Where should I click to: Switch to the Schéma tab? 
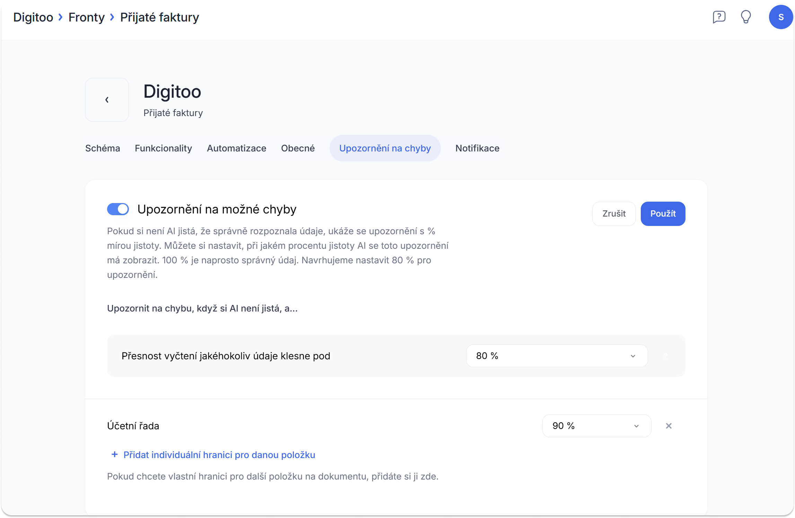[103, 148]
